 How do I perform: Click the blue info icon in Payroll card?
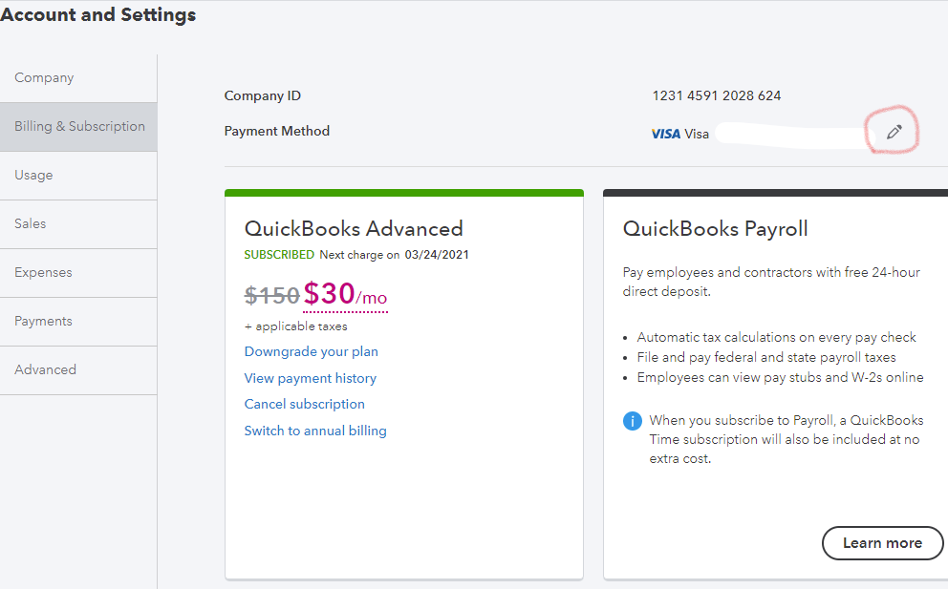[x=633, y=420]
